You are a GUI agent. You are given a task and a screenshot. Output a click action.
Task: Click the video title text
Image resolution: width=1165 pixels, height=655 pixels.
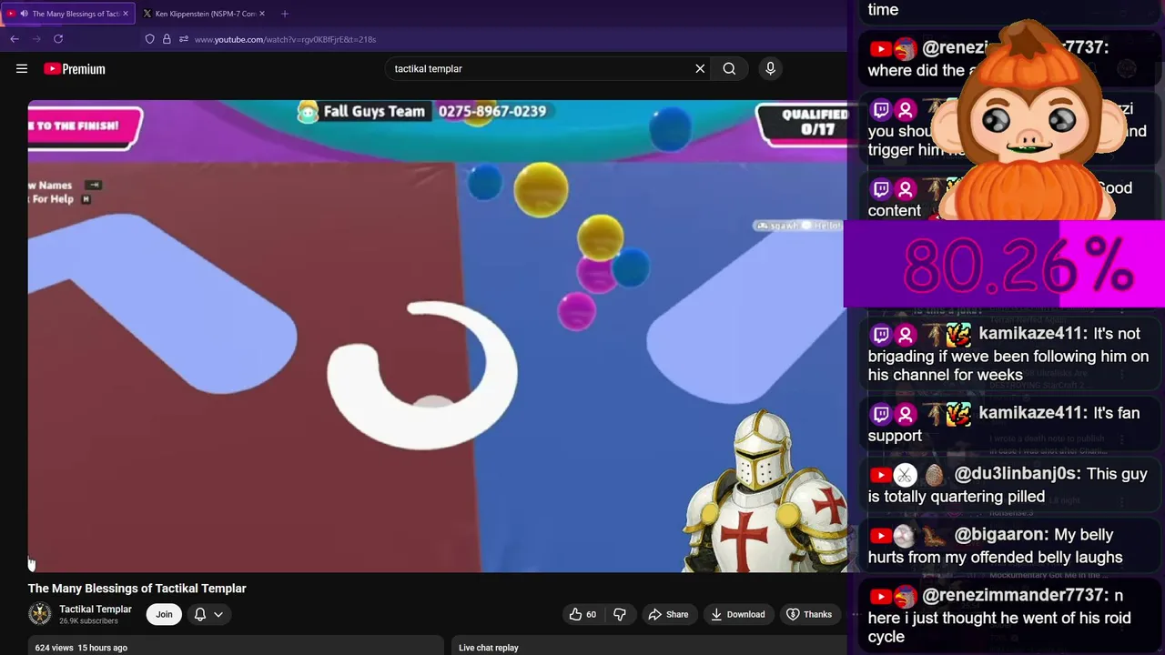coord(137,589)
